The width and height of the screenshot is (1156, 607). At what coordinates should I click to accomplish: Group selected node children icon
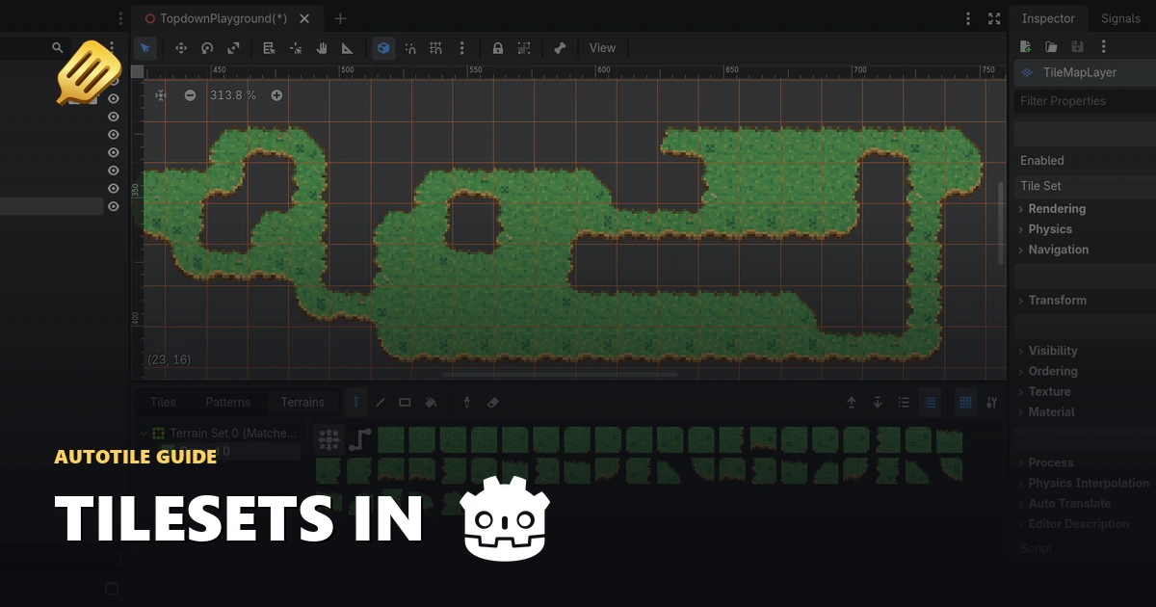point(524,48)
